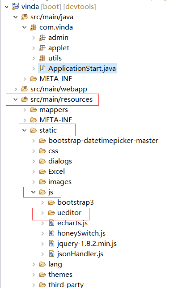This screenshot has height=288, width=178.
Task: Select the jsonHandler.js file name
Action: tap(81, 254)
